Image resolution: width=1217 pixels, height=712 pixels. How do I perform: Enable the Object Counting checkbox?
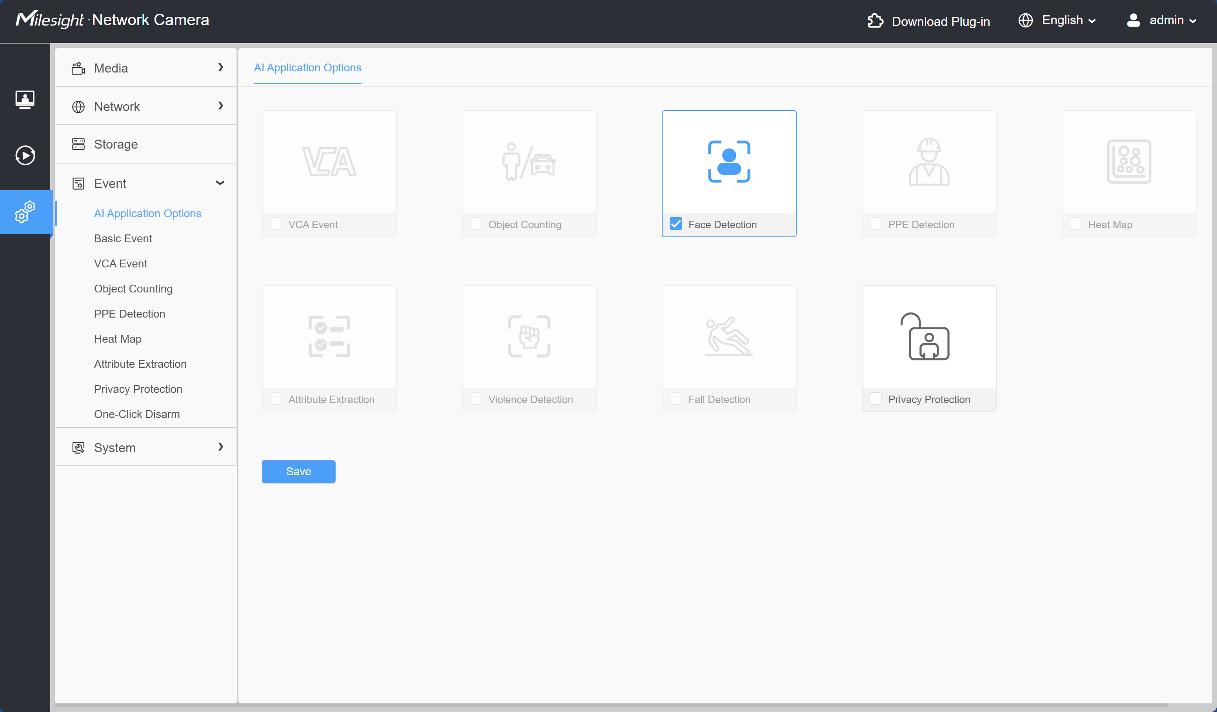click(476, 223)
